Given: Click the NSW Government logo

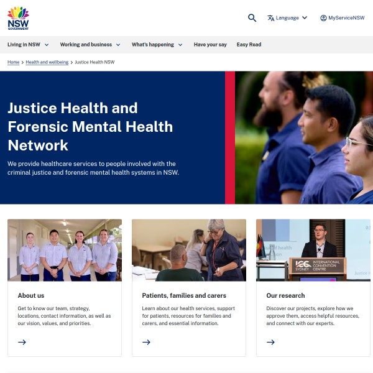Looking at the screenshot, I should pos(18,18).
